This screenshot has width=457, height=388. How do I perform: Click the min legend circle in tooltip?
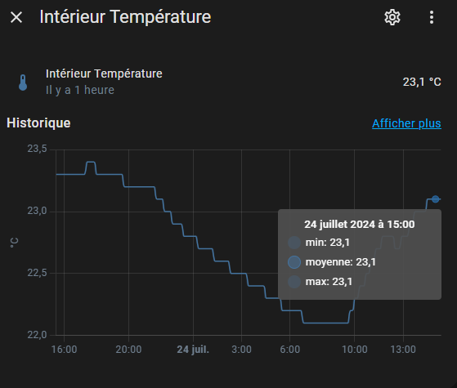tap(294, 243)
